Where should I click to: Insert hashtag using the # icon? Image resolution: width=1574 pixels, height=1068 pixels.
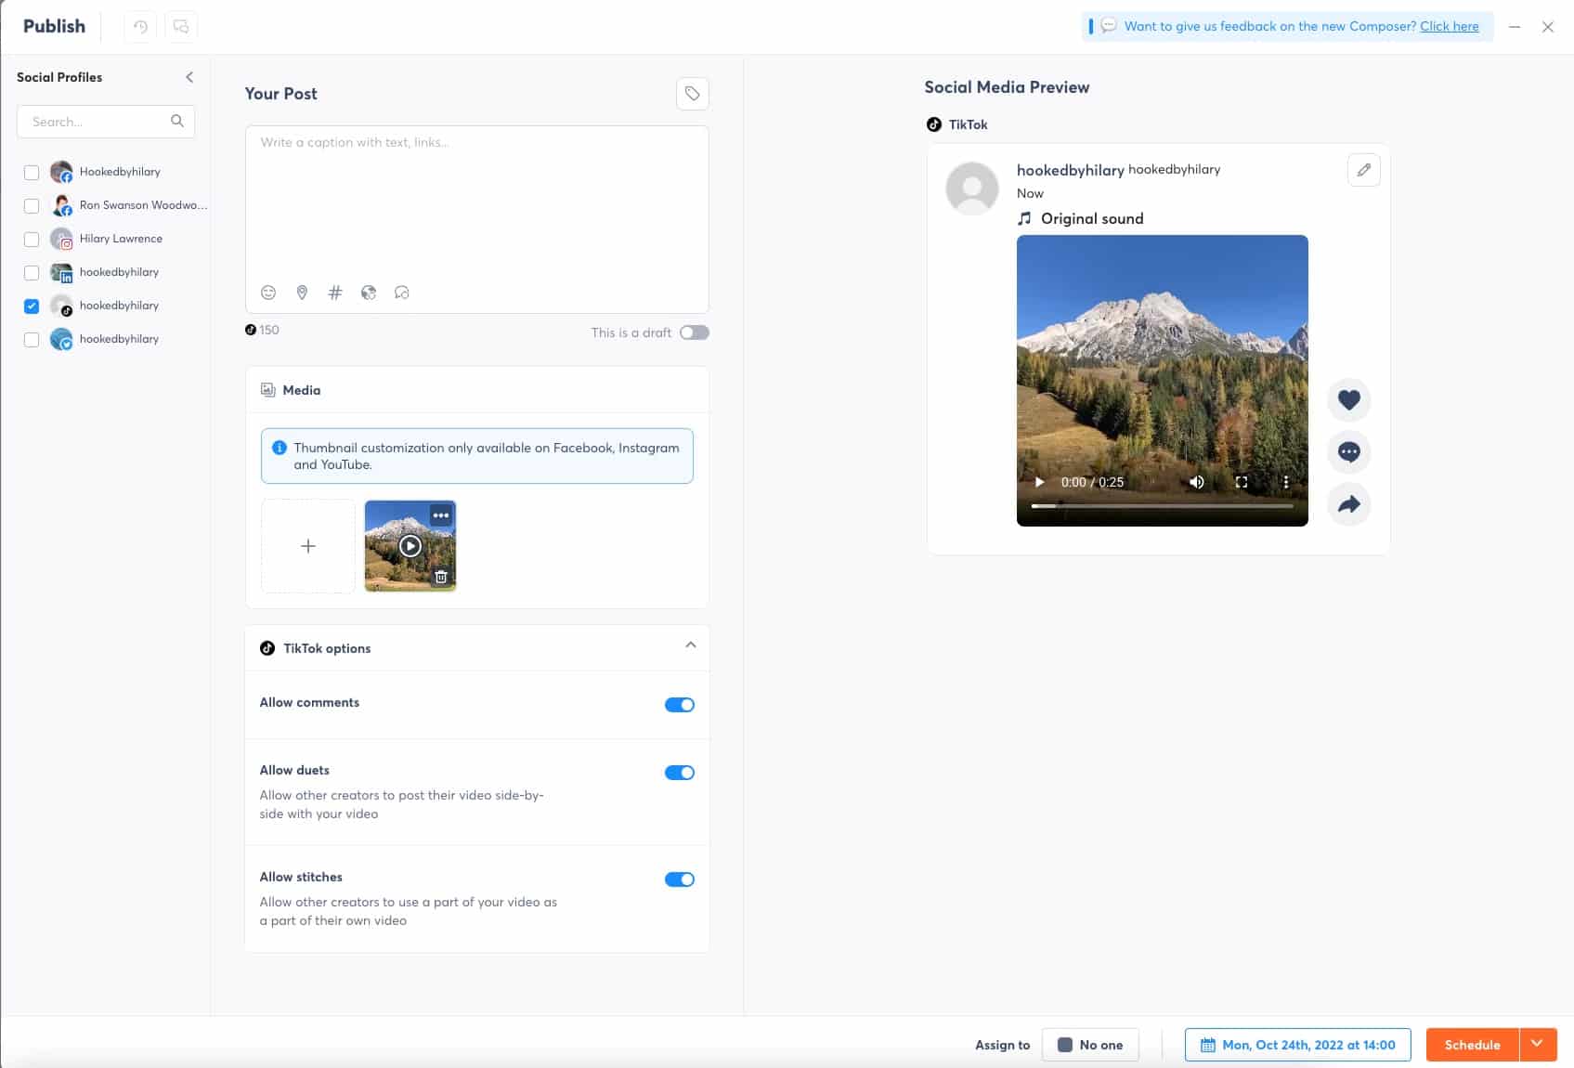[x=335, y=293]
